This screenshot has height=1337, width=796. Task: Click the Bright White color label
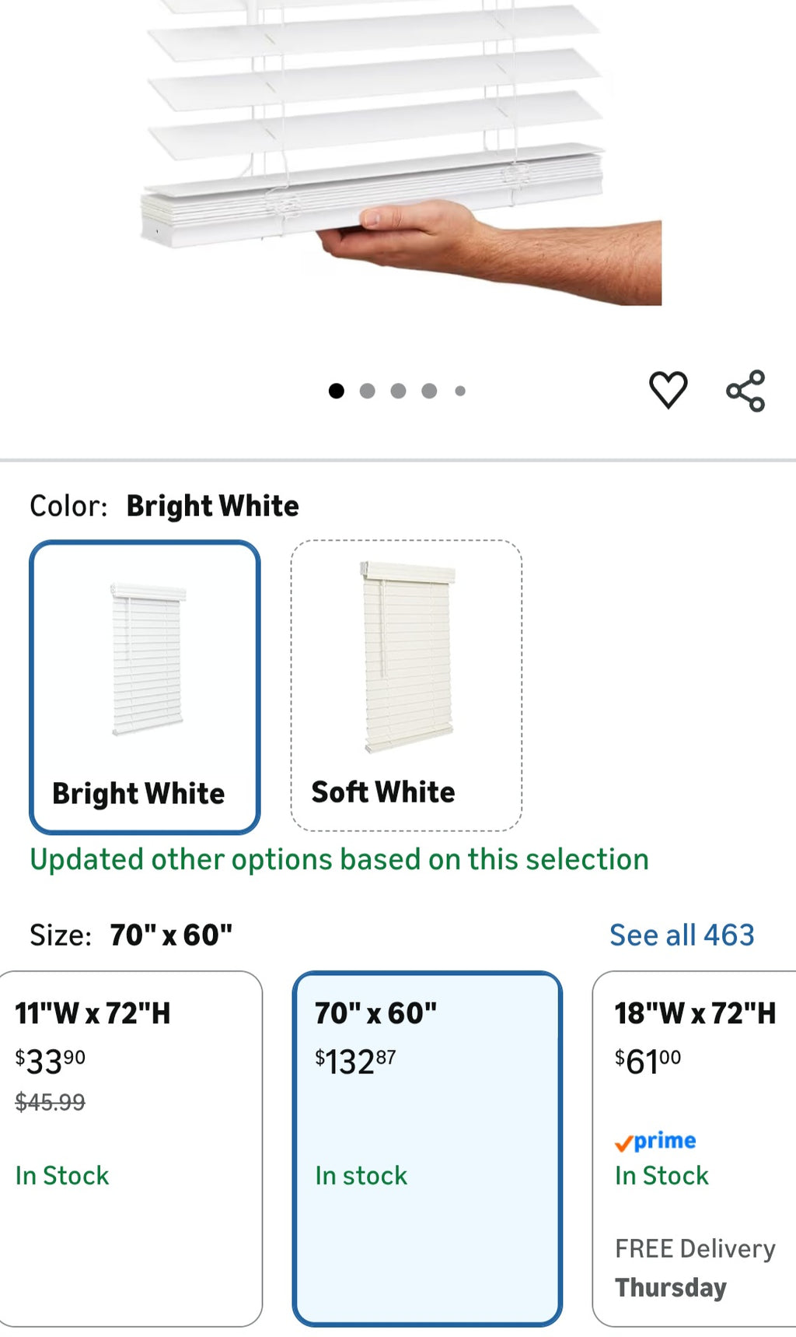tap(138, 793)
